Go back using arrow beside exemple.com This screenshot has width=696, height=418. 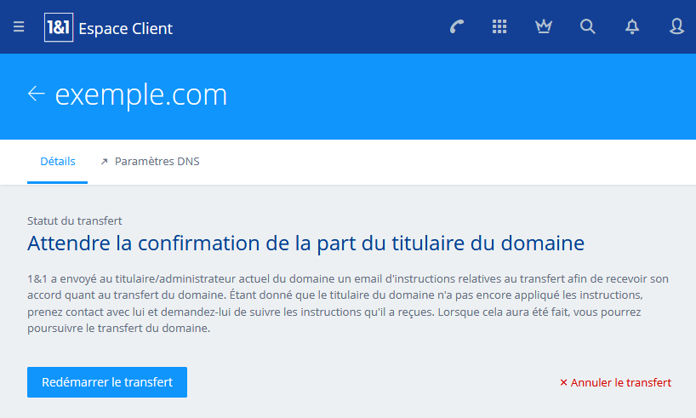[x=36, y=94]
